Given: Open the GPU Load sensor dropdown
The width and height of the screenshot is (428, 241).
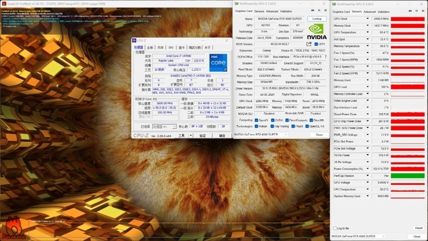Looking at the screenshot, I should coord(368,87).
